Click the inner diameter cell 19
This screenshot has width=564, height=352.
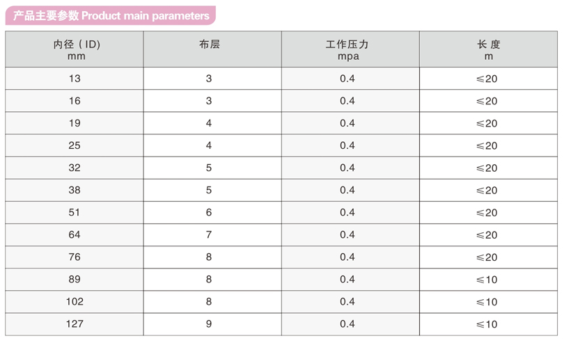[x=75, y=123]
